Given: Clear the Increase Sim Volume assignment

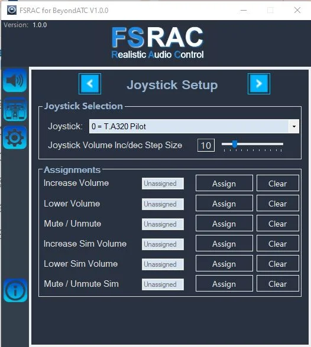Looking at the screenshot, I should click(x=278, y=244).
